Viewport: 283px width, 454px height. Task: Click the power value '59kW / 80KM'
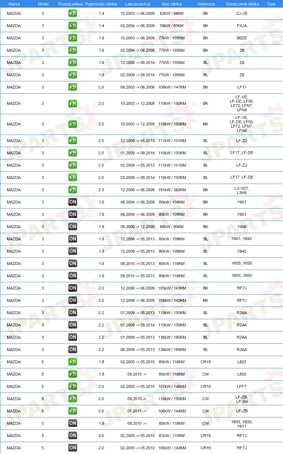pyautogui.click(x=172, y=26)
